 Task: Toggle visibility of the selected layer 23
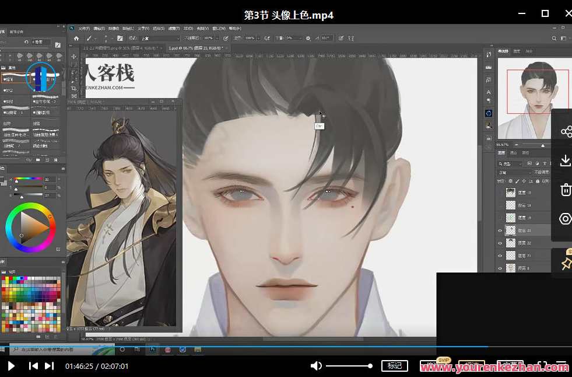tap(500, 231)
